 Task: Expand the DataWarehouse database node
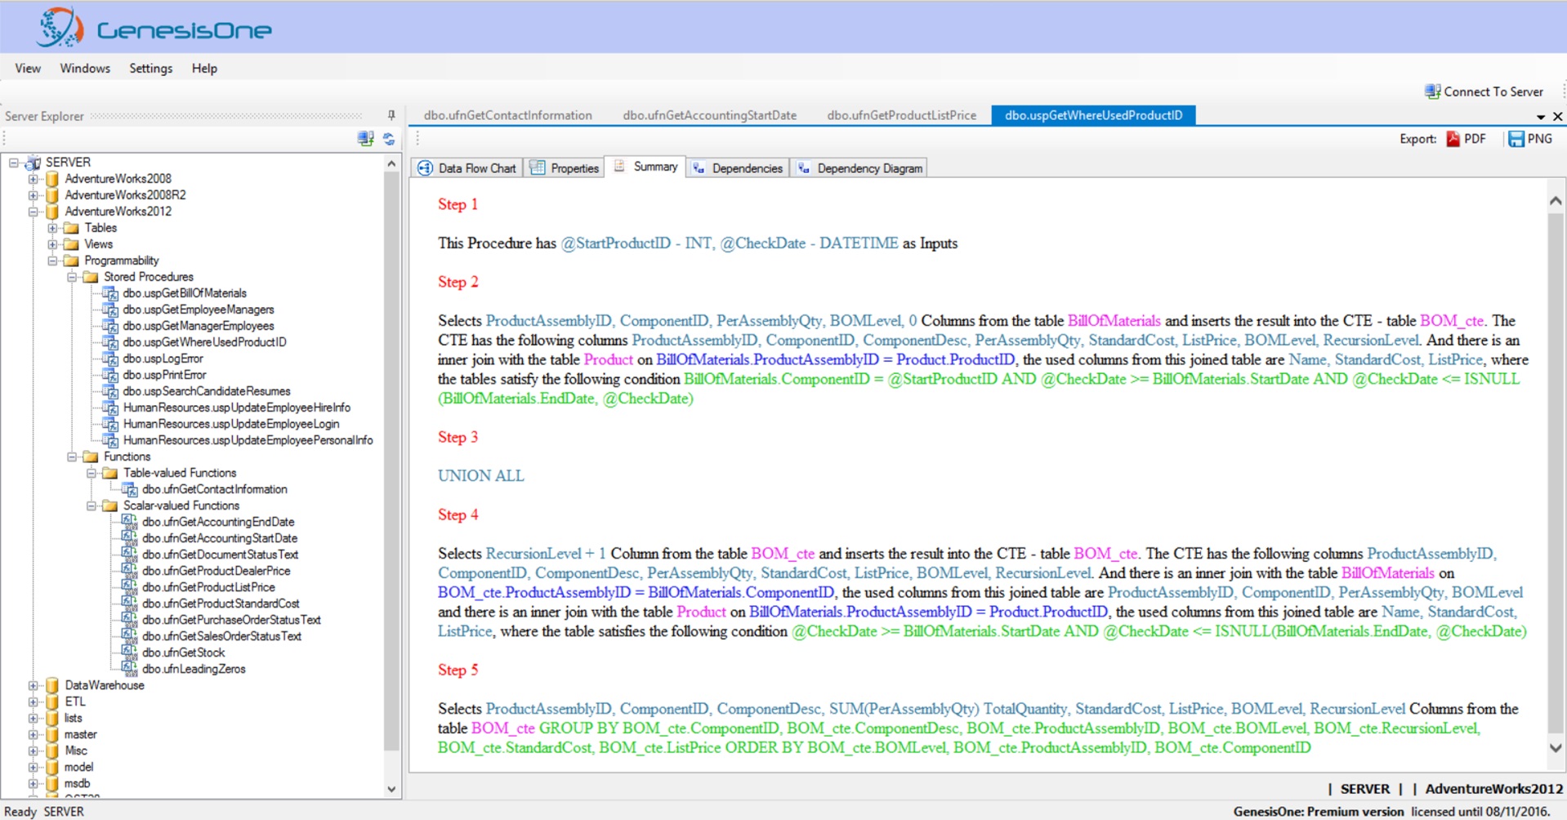[33, 685]
